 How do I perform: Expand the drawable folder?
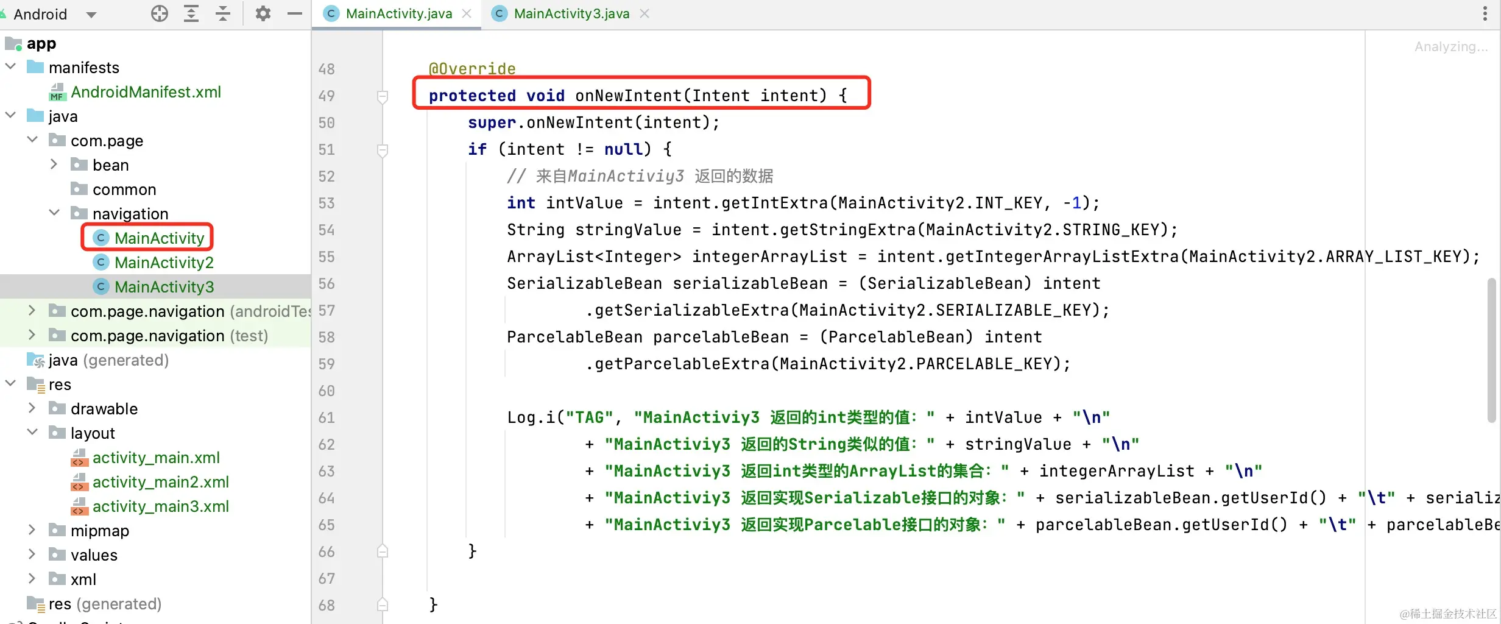coord(32,408)
